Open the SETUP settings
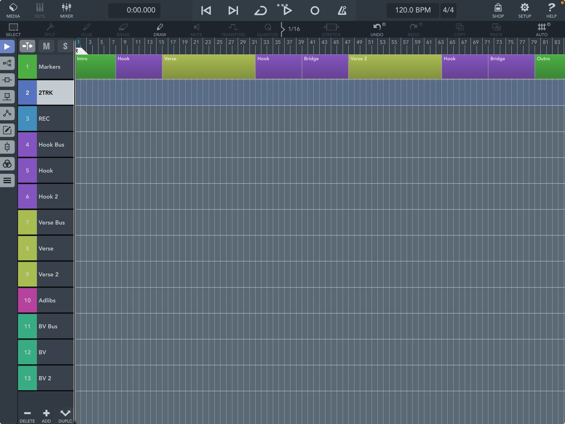 525,10
